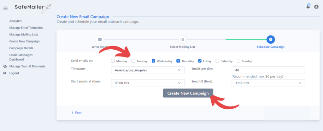Uncheck the Wednesday checkbox
323x131 pixels.
154,61
